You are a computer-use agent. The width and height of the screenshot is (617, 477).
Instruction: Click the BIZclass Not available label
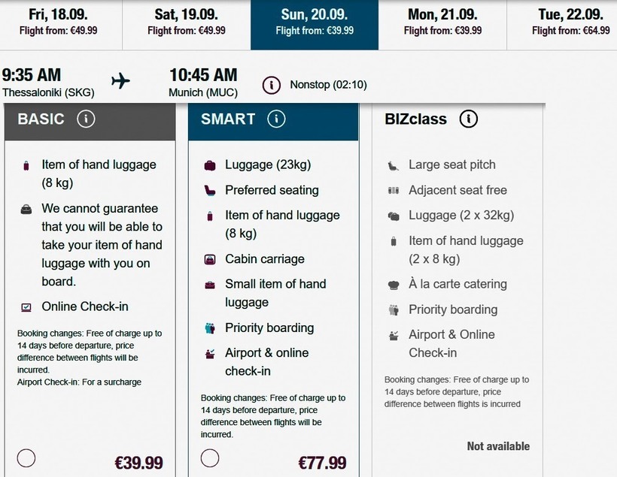click(x=498, y=446)
